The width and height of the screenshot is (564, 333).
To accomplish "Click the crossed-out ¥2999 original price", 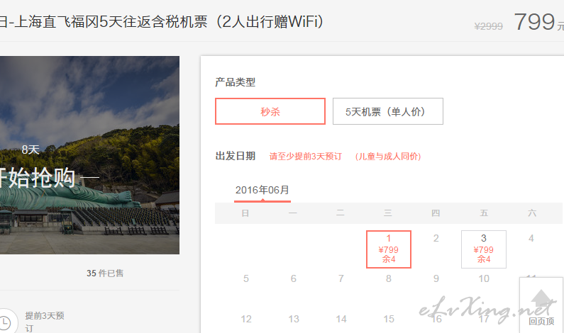I will pos(489,26).
